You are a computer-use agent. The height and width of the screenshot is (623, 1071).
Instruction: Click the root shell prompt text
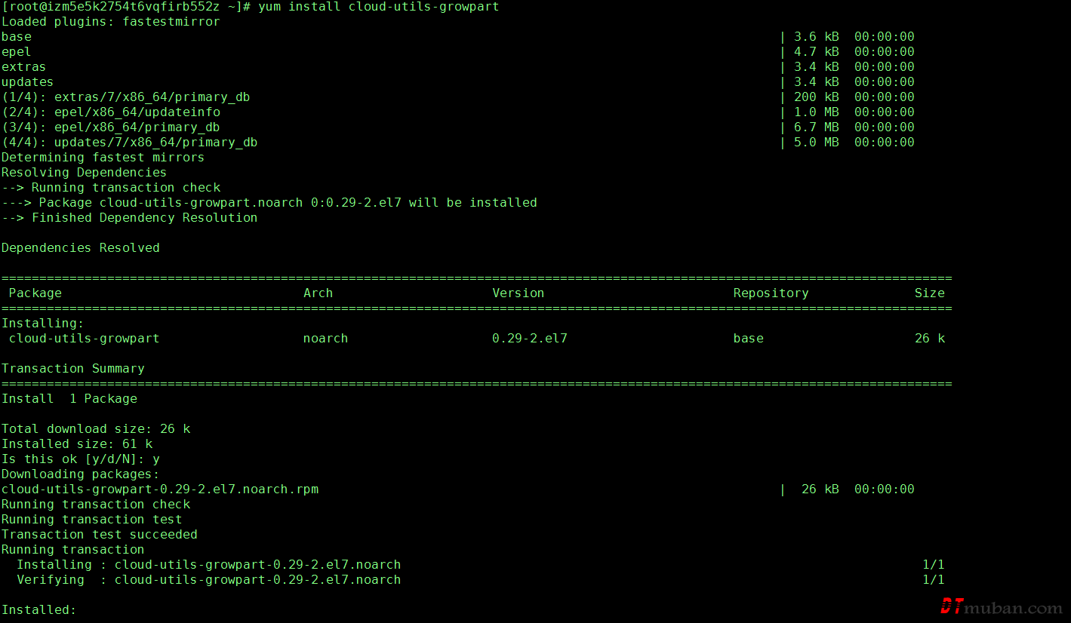[125, 7]
